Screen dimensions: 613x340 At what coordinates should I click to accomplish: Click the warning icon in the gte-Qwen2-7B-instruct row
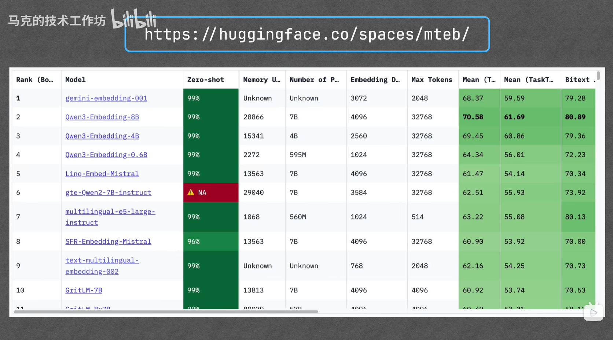191,192
